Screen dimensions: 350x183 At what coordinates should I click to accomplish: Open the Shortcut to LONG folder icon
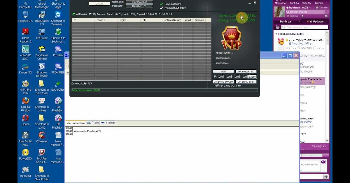click(x=42, y=122)
